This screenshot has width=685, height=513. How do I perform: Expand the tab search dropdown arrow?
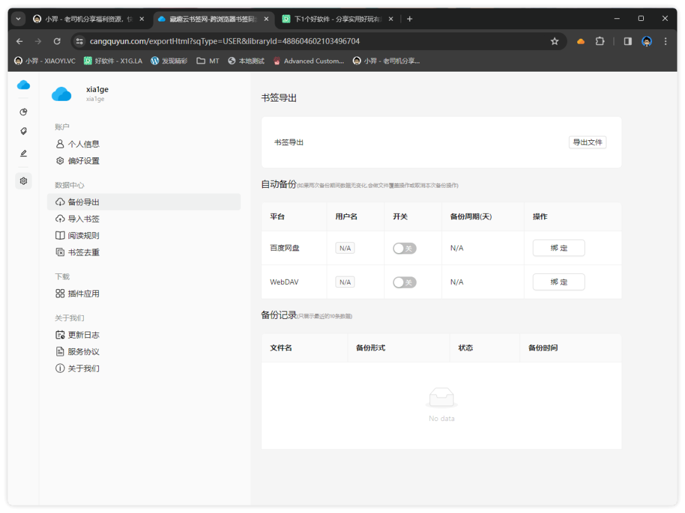pos(18,19)
